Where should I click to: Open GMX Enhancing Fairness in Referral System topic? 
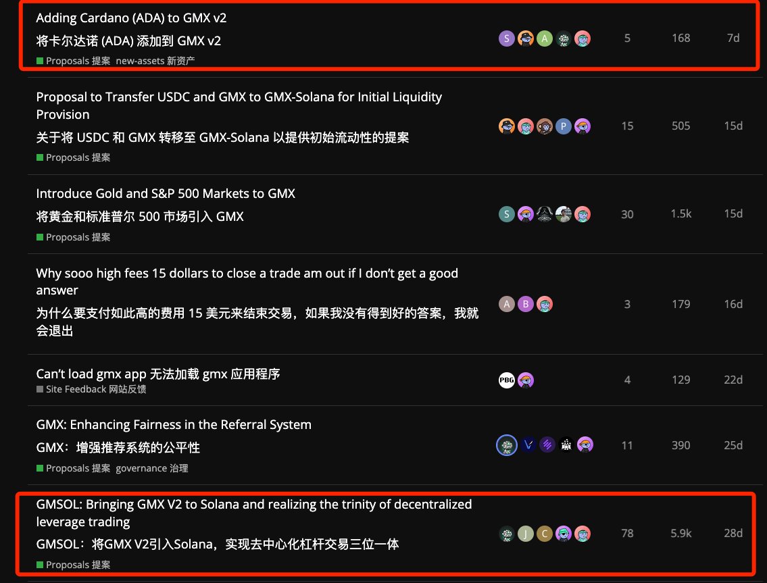pyautogui.click(x=174, y=424)
